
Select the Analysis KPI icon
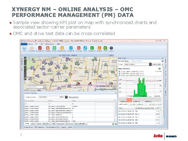[x=99, y=48]
